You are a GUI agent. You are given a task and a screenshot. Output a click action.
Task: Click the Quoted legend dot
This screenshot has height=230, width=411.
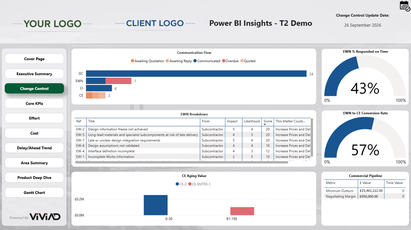tap(242, 61)
